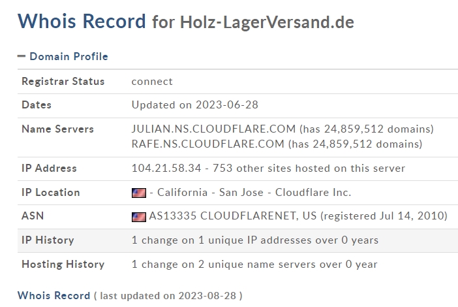Click the Registrar Status row label

tap(63, 81)
